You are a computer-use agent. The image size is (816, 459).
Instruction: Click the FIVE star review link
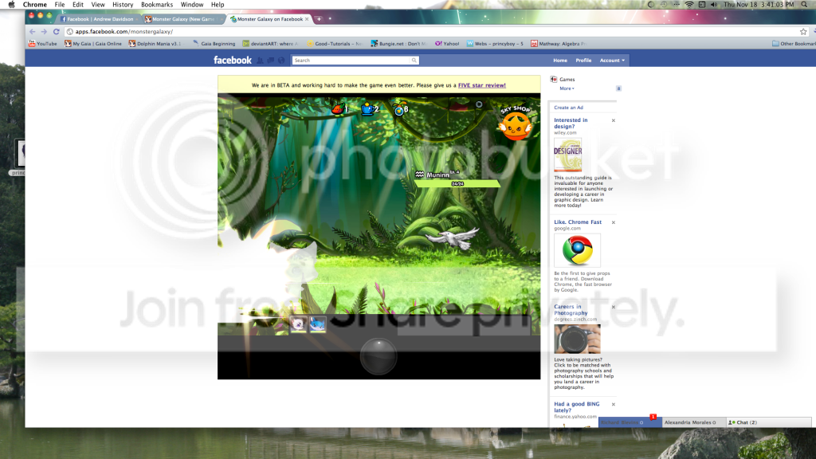tap(481, 85)
